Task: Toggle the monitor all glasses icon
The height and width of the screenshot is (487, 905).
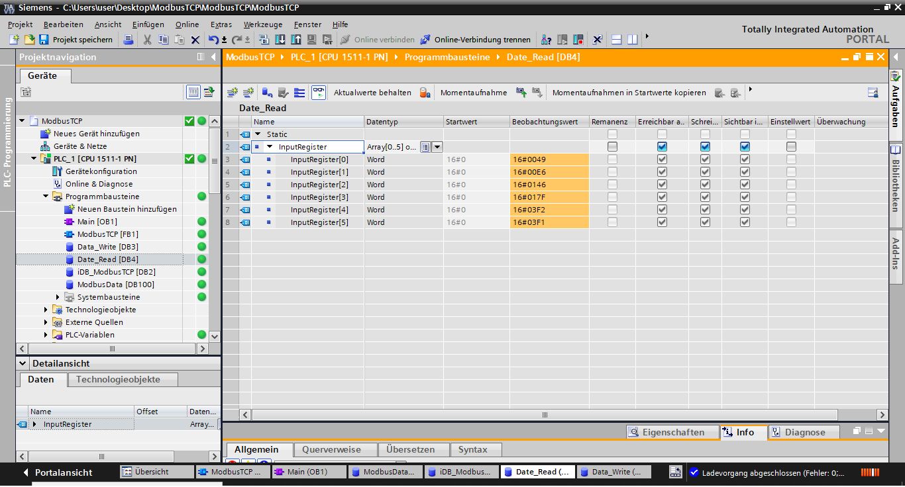Action: click(319, 93)
